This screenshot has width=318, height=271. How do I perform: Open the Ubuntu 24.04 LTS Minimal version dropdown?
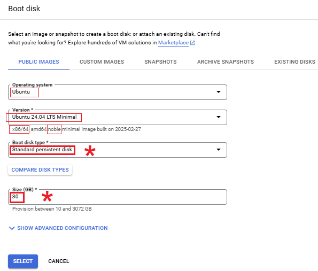tap(118, 117)
